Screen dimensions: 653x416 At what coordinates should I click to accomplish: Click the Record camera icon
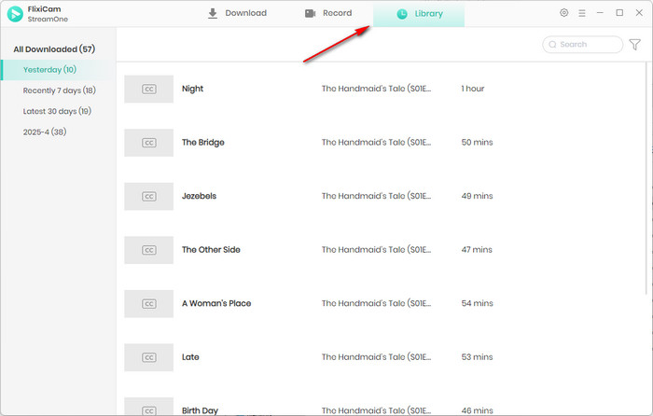coord(311,13)
